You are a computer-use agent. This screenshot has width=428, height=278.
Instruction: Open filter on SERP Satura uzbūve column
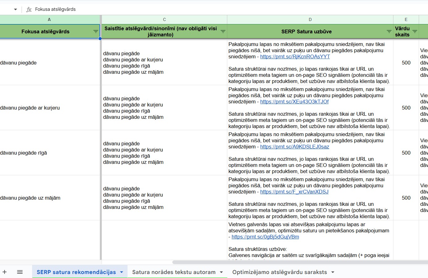click(x=389, y=31)
